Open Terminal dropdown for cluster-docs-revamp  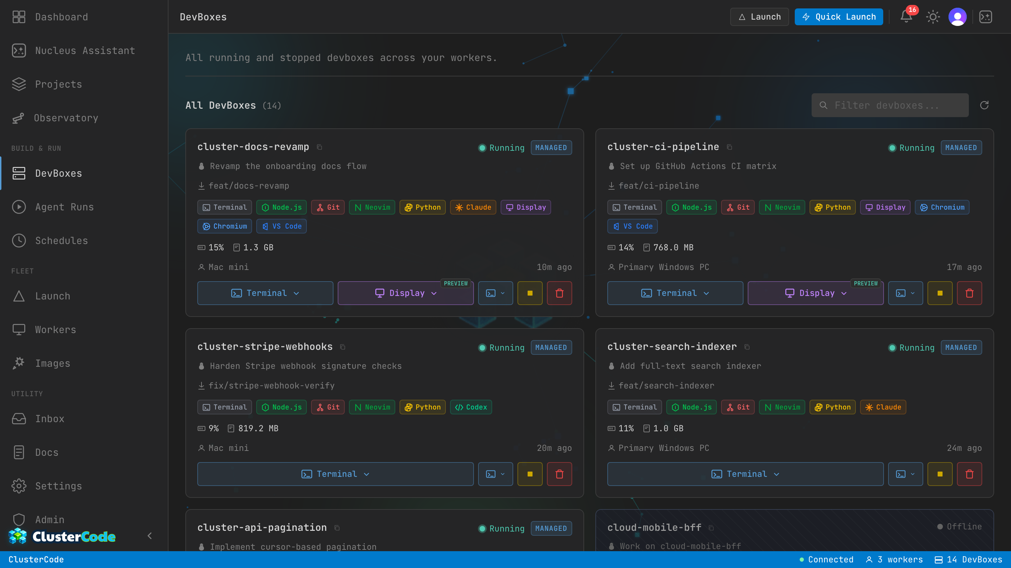coord(265,293)
